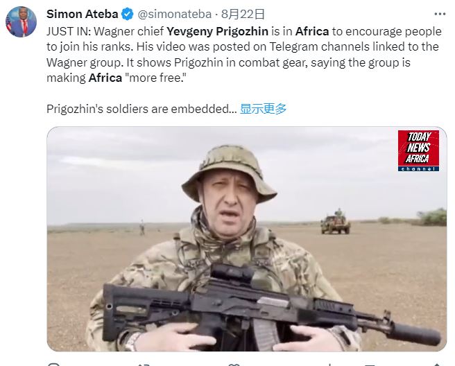Image resolution: width=455 pixels, height=366 pixels.
Task: Click the share icon under the tweet
Action: (437, 364)
